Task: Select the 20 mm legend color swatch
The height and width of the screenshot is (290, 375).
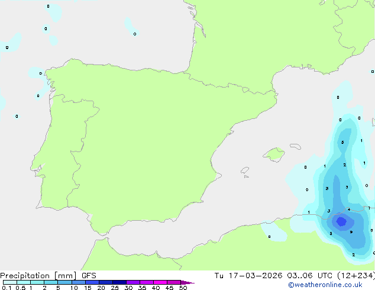Action: pos(106,282)
